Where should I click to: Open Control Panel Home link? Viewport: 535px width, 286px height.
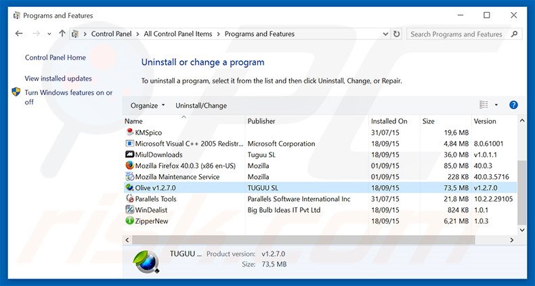tap(56, 58)
